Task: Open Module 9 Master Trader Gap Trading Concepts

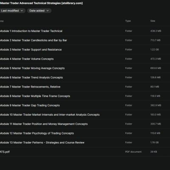Action: pyautogui.click(x=30, y=105)
